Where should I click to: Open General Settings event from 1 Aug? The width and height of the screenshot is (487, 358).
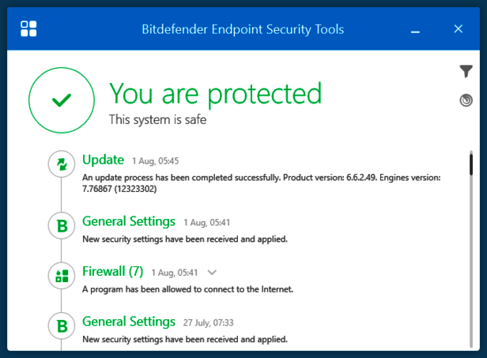pos(129,221)
